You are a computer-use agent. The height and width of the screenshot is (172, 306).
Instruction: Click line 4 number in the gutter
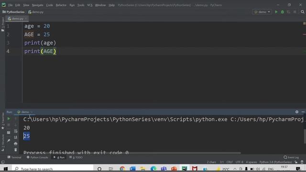(8, 51)
